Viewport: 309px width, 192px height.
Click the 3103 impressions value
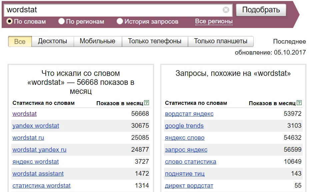(294, 125)
